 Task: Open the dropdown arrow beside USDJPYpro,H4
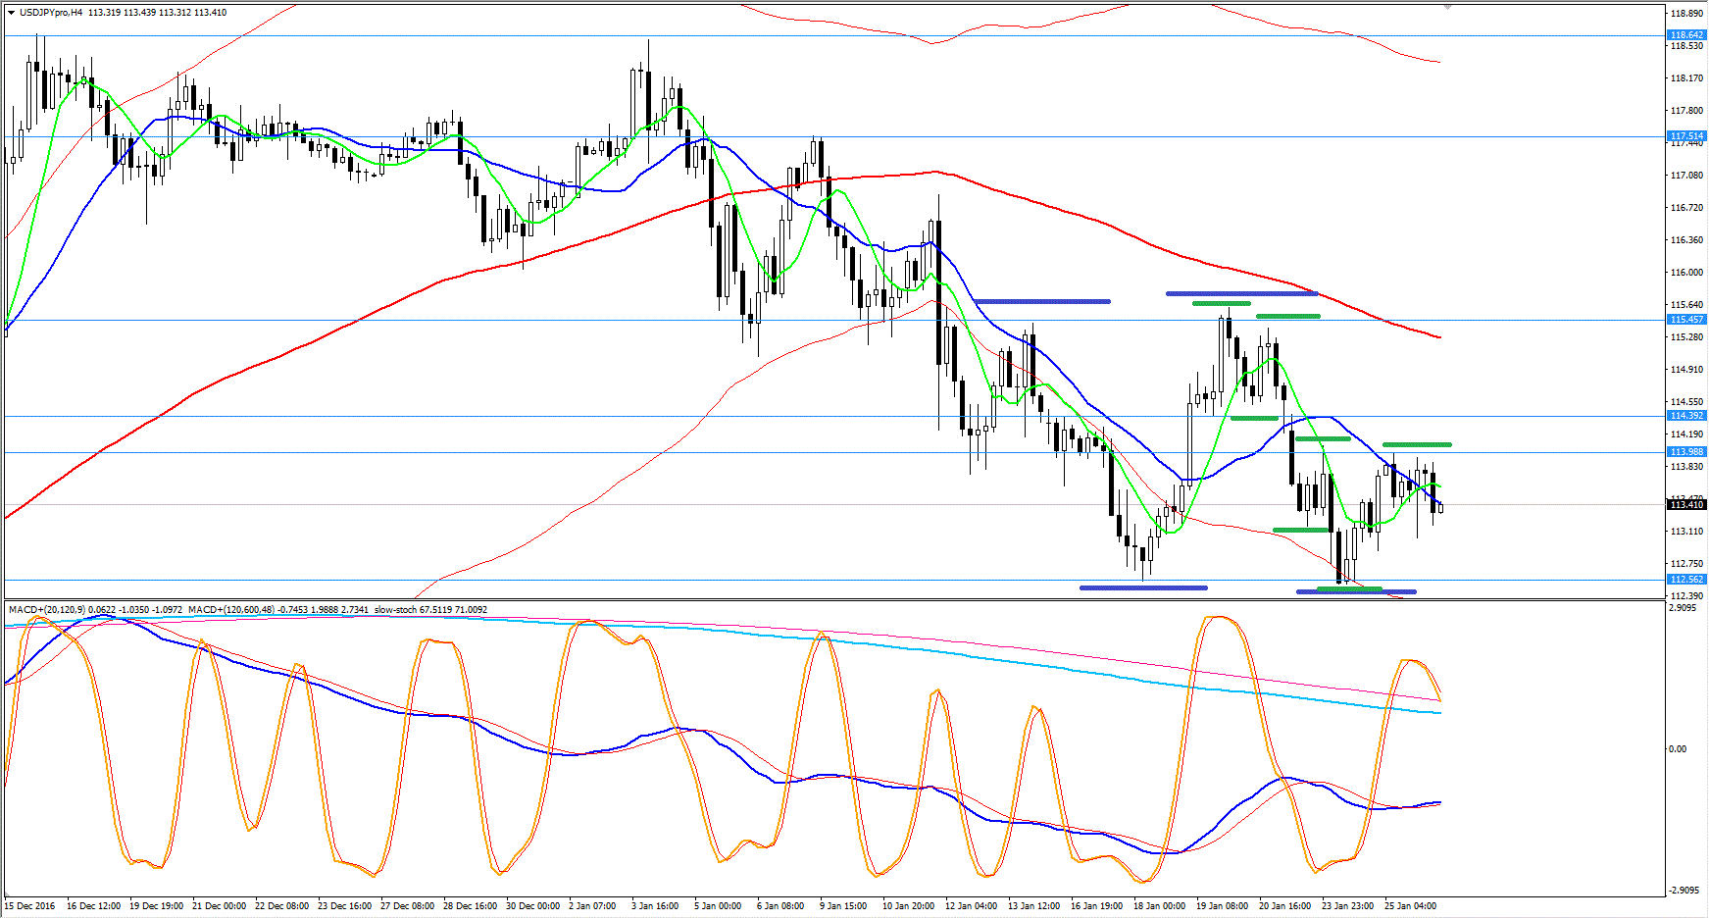[x=11, y=13]
